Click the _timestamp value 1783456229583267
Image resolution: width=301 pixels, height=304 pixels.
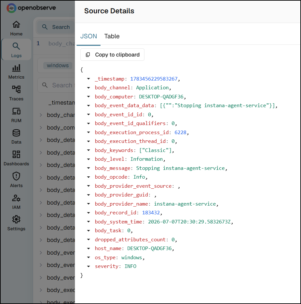(154, 79)
